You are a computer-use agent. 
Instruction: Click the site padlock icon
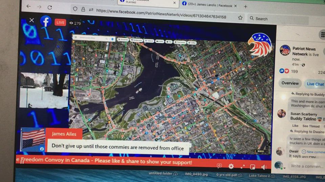[83, 9]
